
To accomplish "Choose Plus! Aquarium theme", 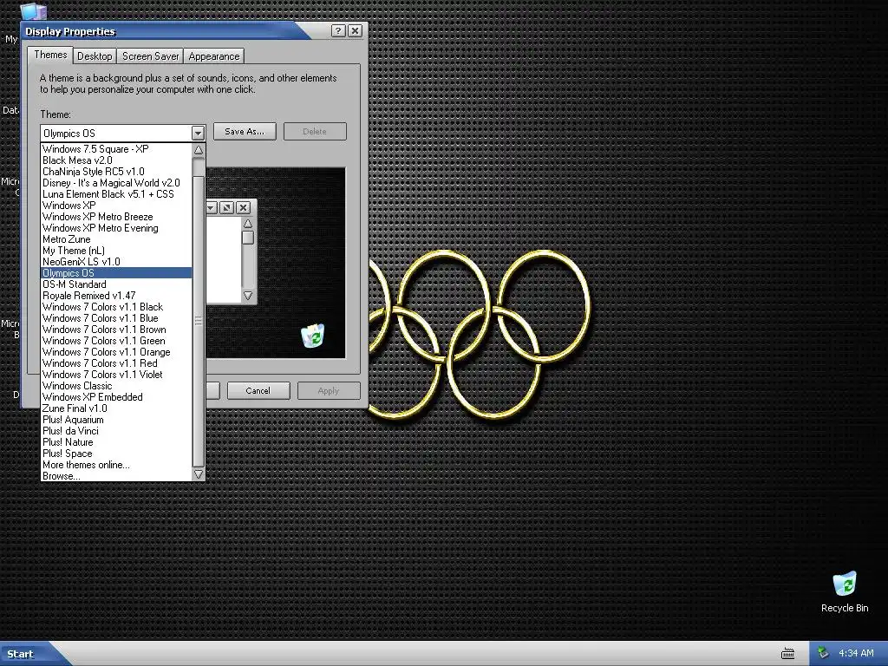I will [116, 420].
